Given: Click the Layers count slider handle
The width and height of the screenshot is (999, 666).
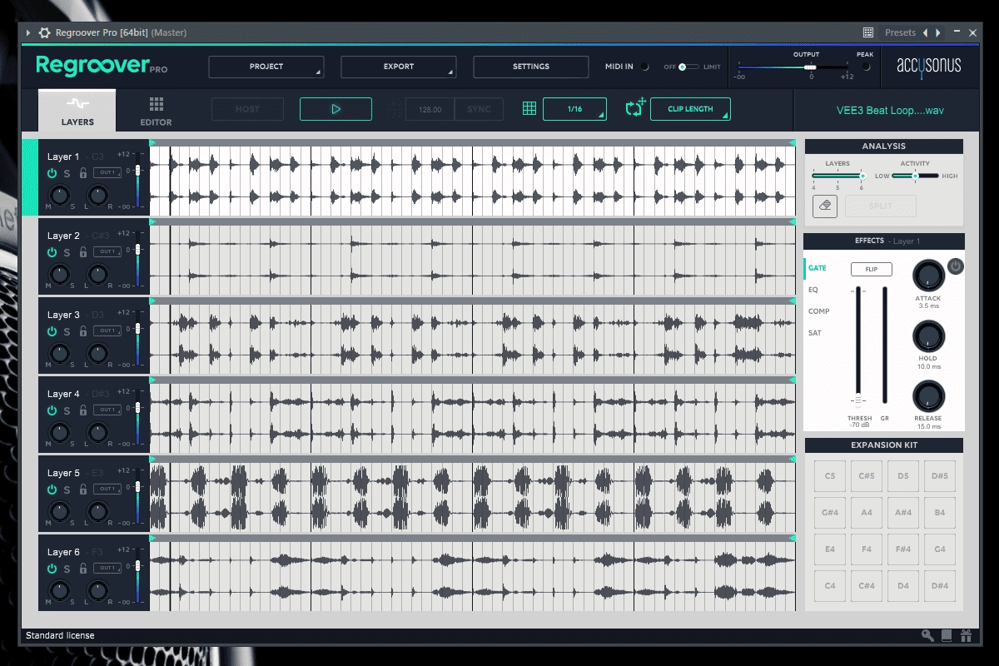Looking at the screenshot, I should pyautogui.click(x=862, y=176).
